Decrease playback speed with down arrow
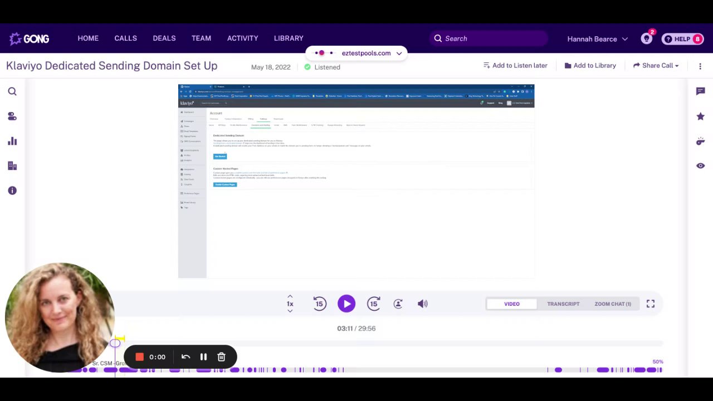Viewport: 713px width, 401px height. click(290, 311)
